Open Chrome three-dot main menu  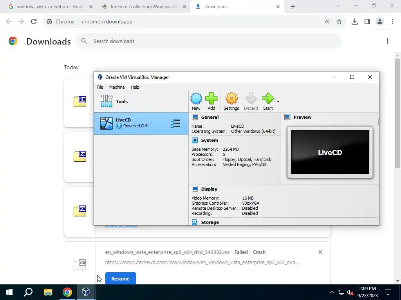[392, 22]
